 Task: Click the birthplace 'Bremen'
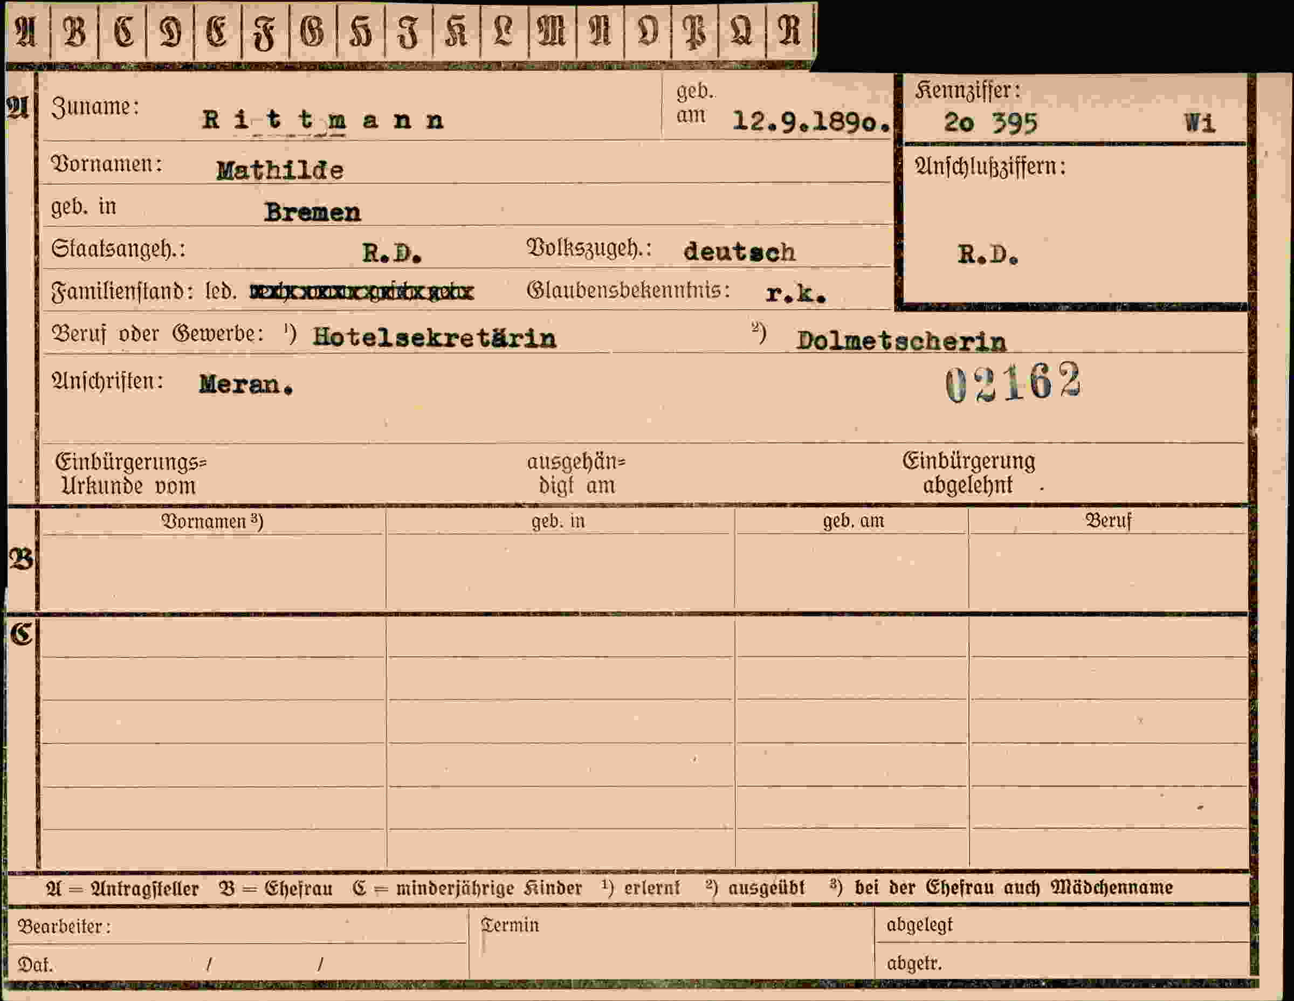312,212
